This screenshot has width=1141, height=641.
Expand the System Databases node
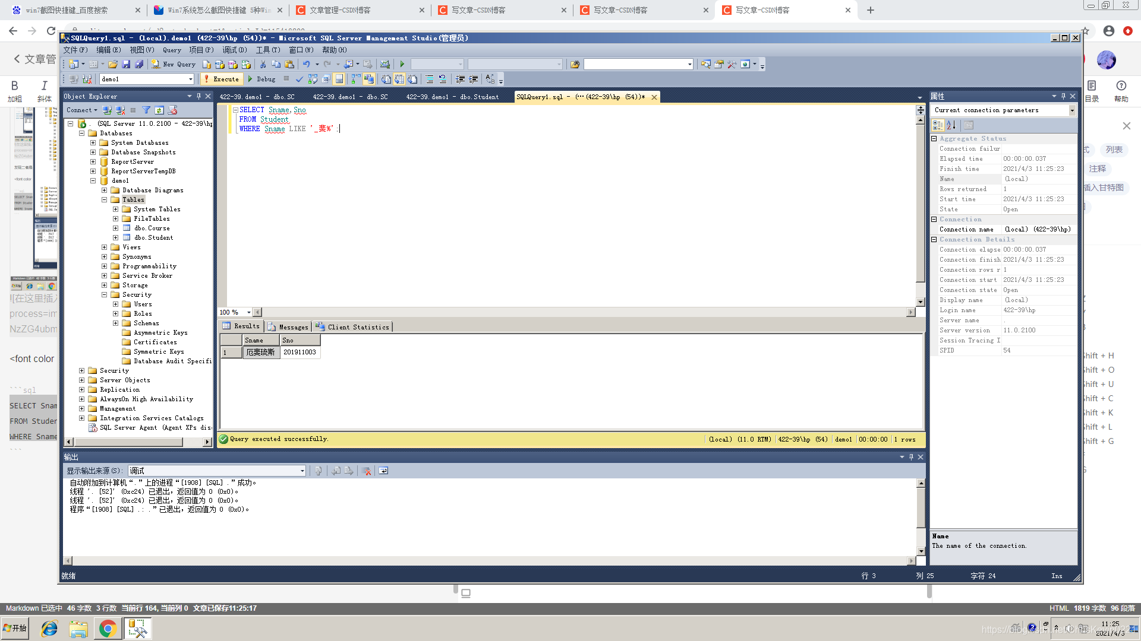(93, 143)
